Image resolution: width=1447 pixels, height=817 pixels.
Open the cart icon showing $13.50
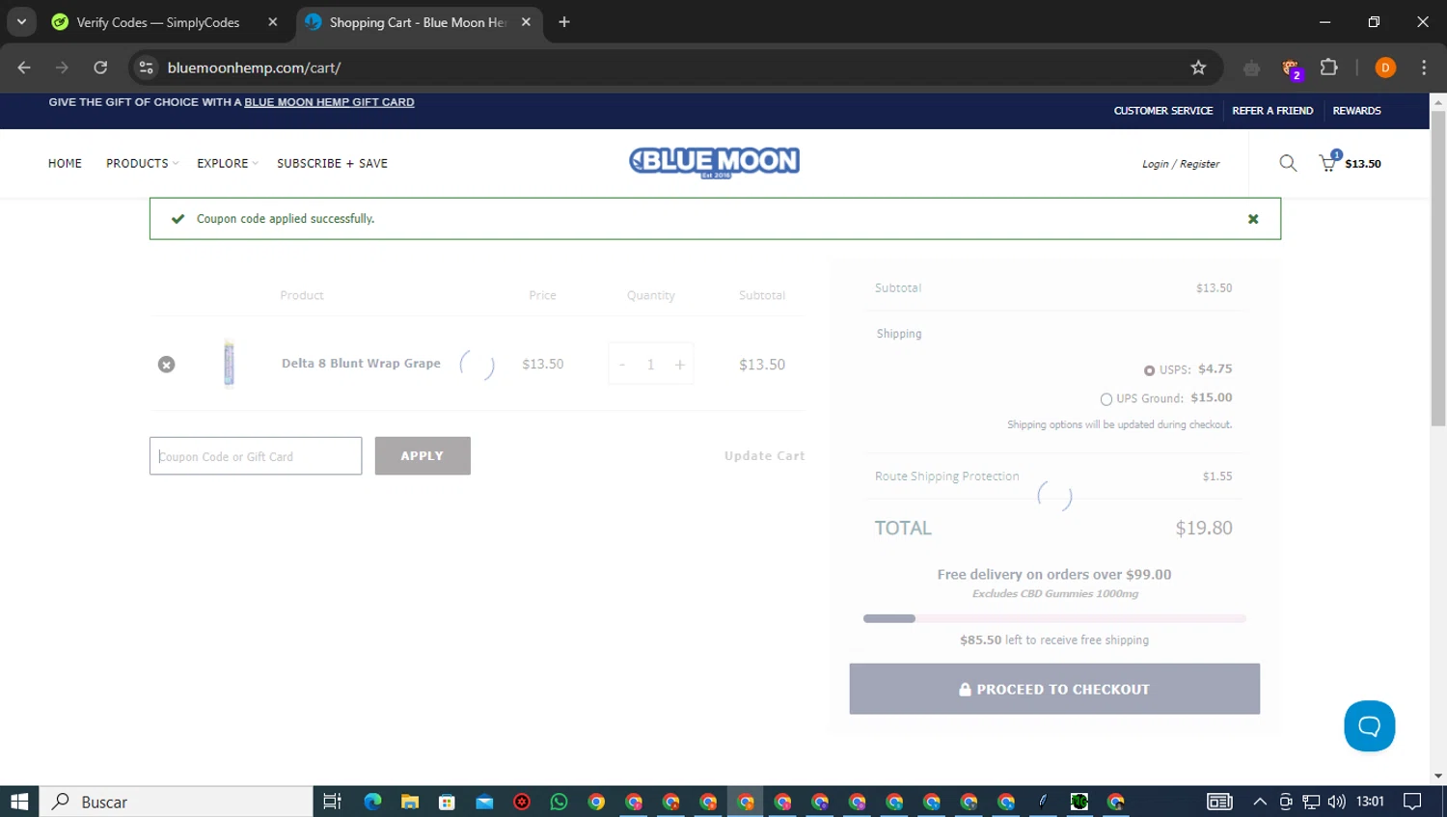coord(1350,161)
